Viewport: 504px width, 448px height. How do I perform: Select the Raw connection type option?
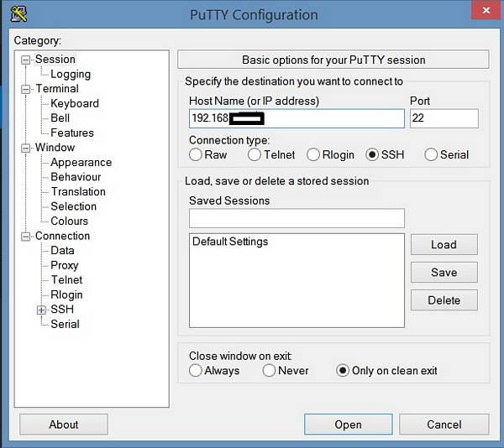click(x=196, y=154)
